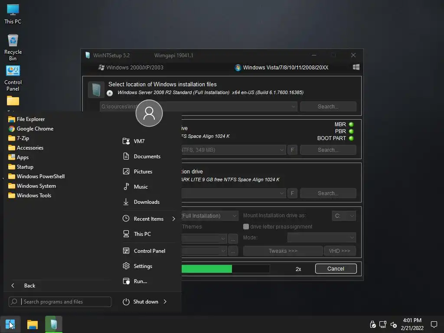Open Pictures from Start menu
Image resolution: width=444 pixels, height=333 pixels.
[x=137, y=172]
